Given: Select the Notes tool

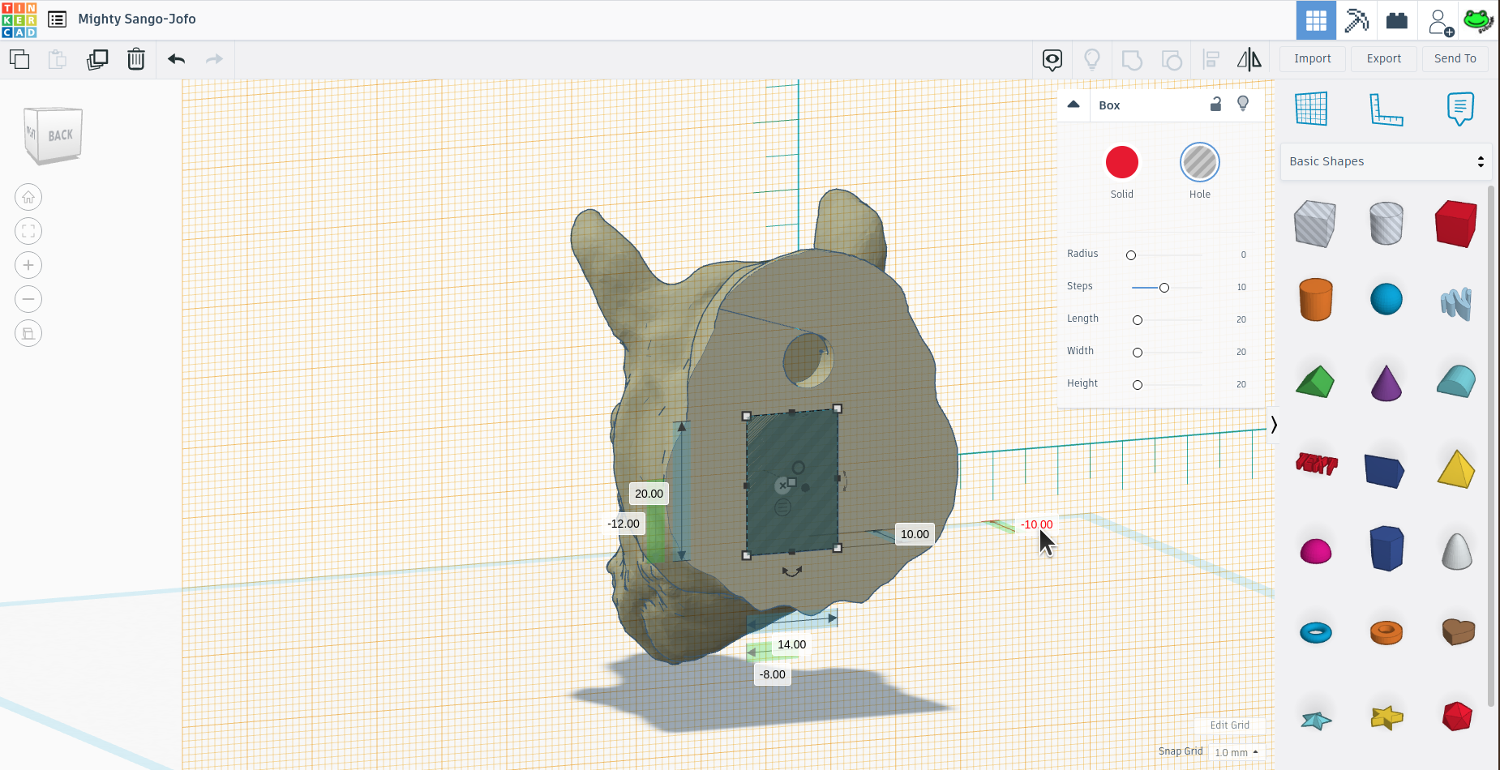Looking at the screenshot, I should point(1459,108).
